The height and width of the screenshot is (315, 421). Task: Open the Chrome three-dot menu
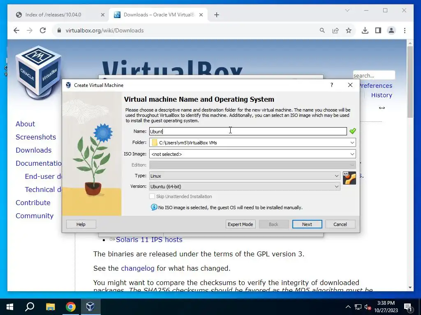[x=405, y=30]
